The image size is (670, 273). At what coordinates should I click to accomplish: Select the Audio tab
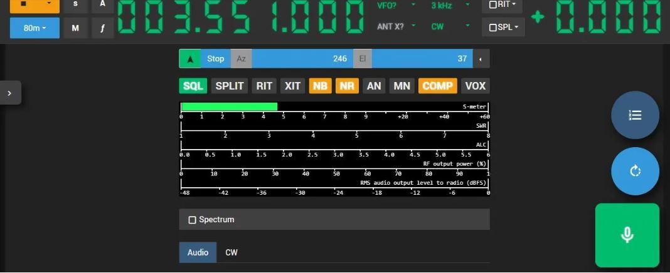click(x=198, y=252)
